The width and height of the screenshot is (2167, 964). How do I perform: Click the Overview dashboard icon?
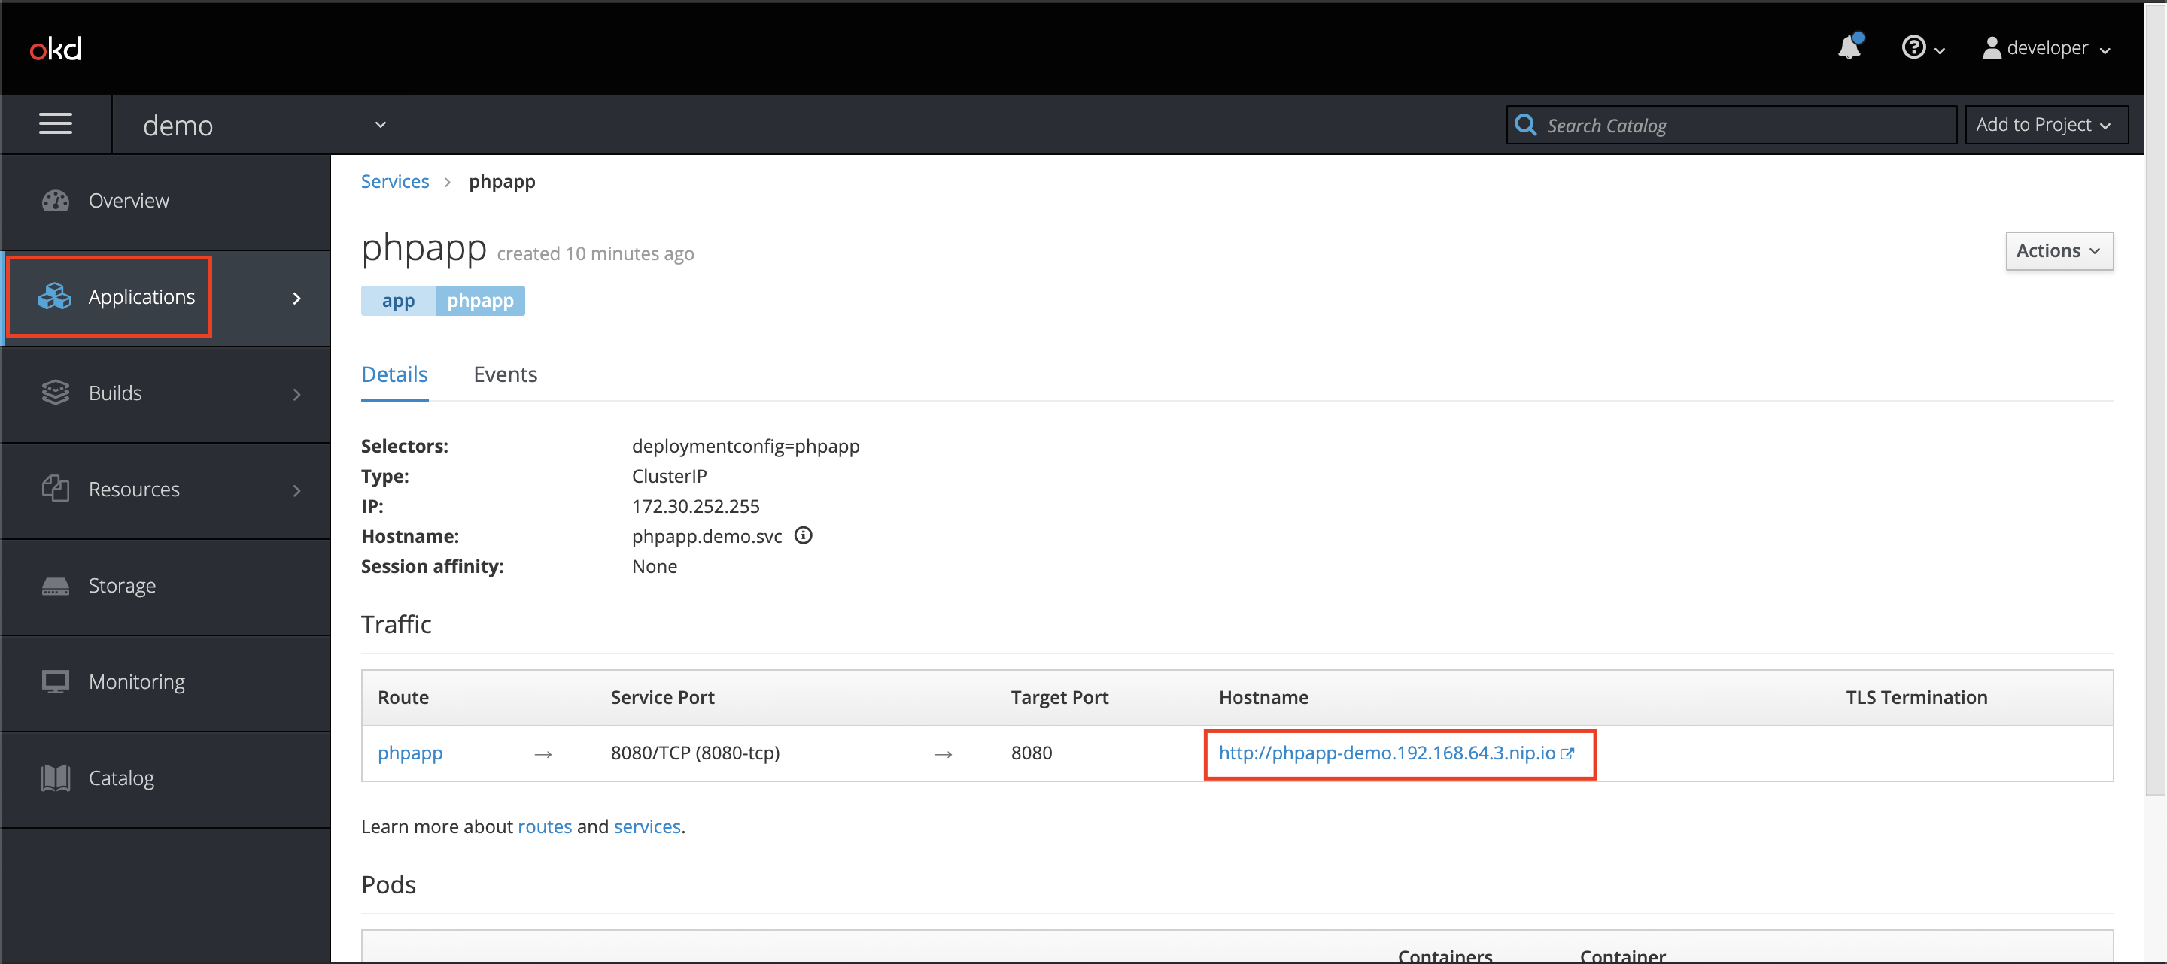(56, 201)
